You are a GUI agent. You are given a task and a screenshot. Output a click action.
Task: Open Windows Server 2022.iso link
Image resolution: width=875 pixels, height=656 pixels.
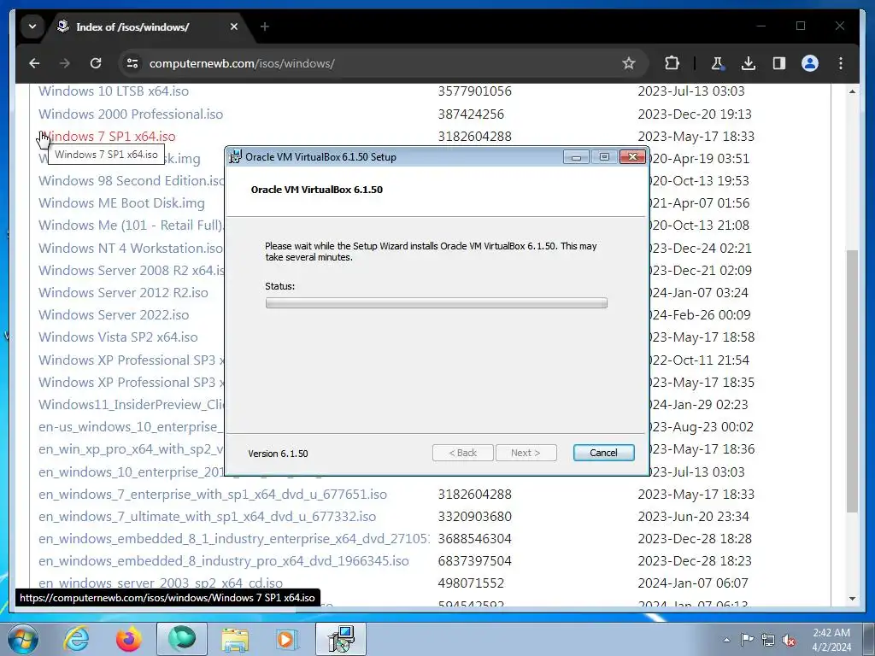[x=114, y=314]
